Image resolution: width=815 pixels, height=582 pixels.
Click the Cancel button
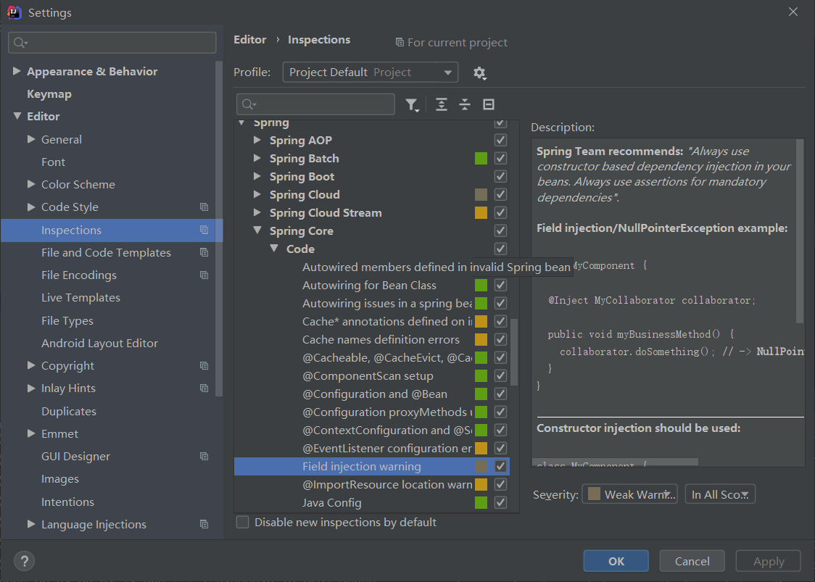(x=692, y=561)
